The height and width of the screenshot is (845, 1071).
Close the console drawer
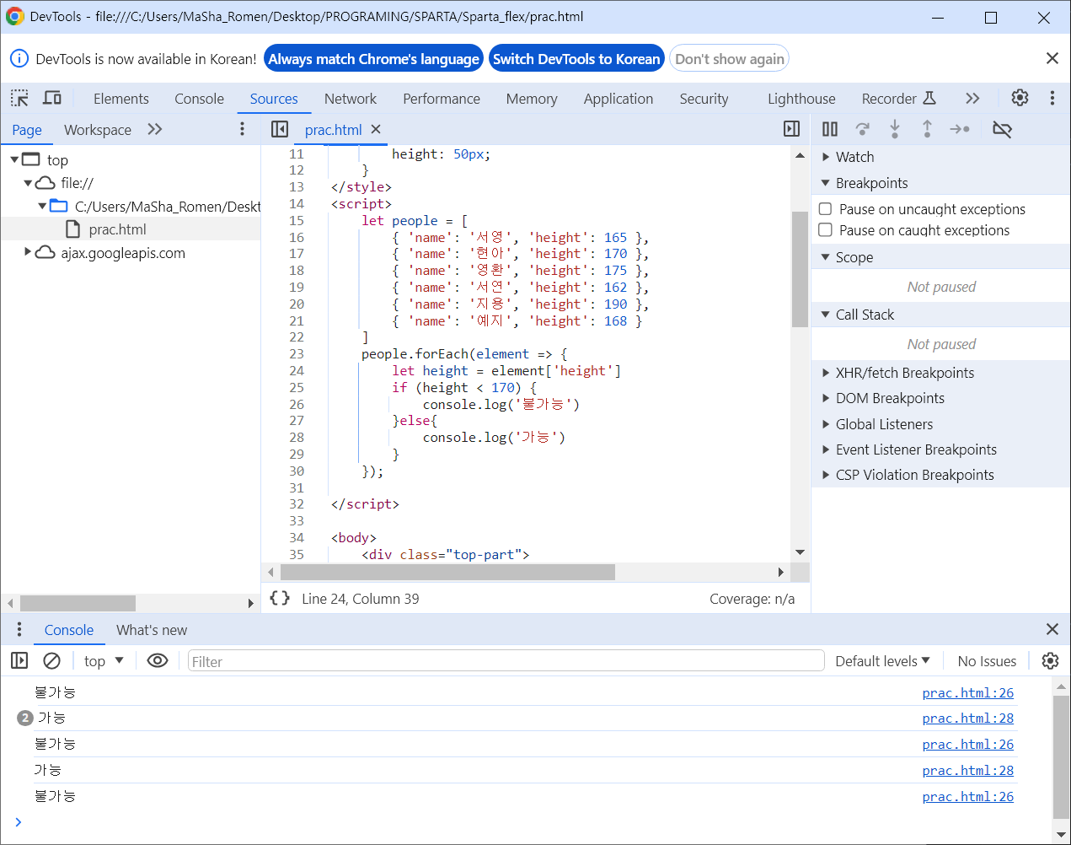pos(1052,629)
